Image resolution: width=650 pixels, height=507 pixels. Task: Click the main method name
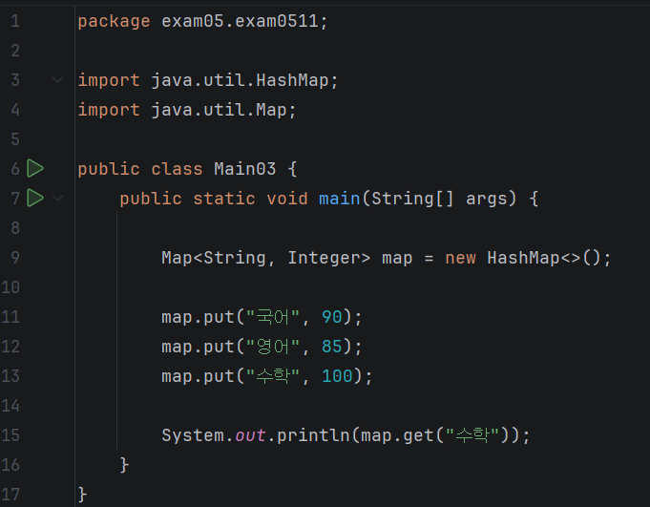tap(339, 199)
